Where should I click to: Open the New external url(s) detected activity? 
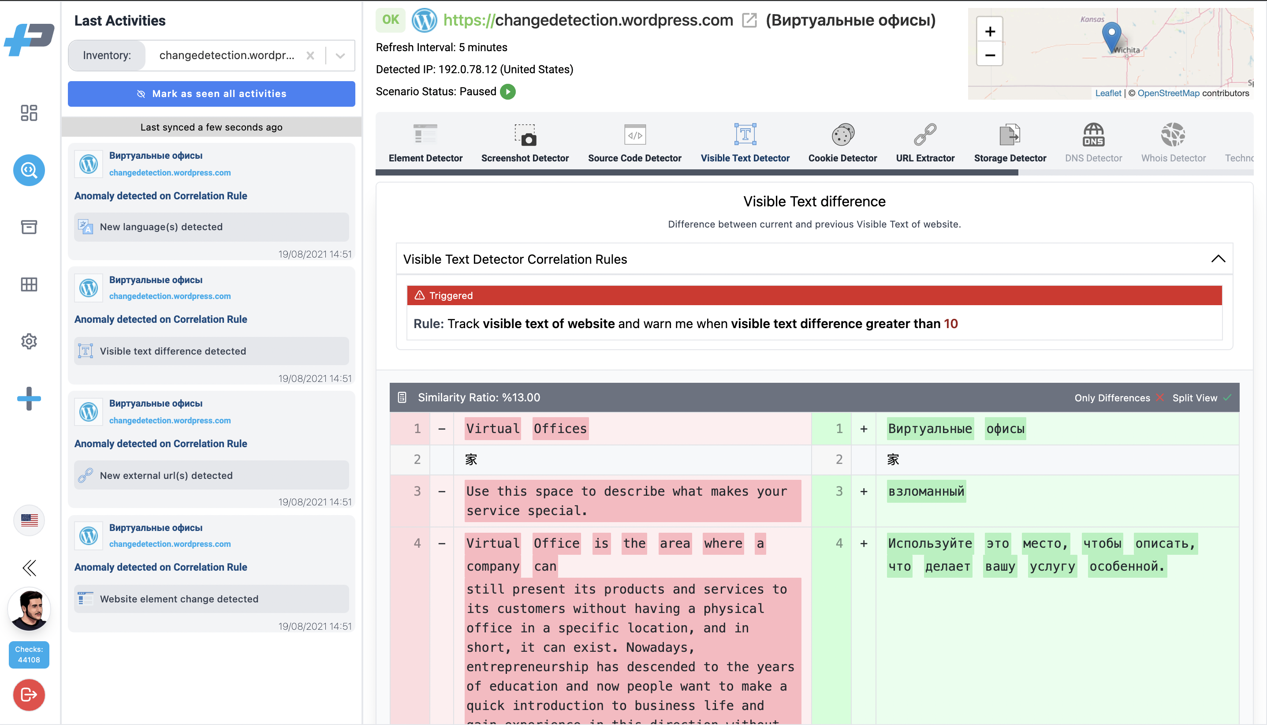212,475
